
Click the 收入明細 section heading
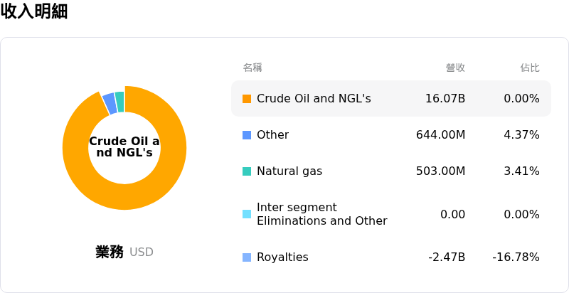click(x=34, y=12)
